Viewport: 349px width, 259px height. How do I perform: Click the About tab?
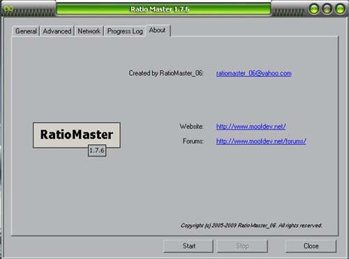(158, 30)
